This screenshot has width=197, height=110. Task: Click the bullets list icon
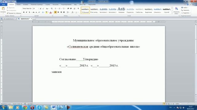[55, 9]
